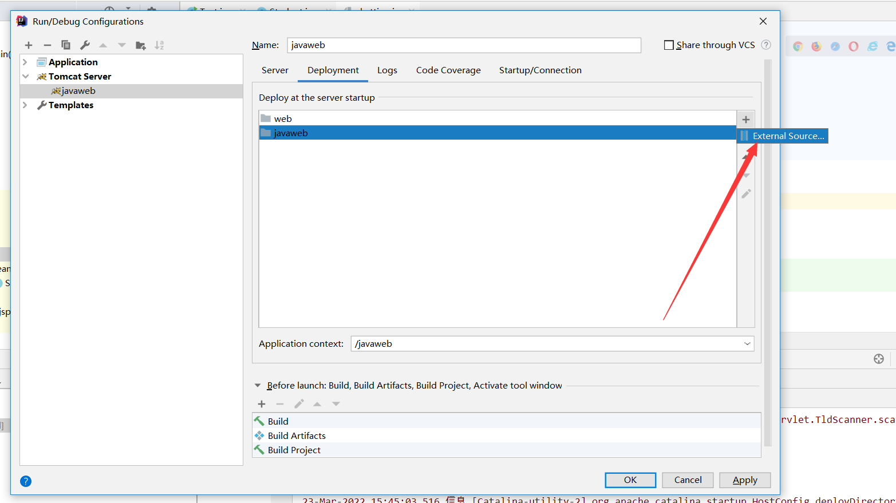Move deployment down arrow
The height and width of the screenshot is (503, 896).
746,176
